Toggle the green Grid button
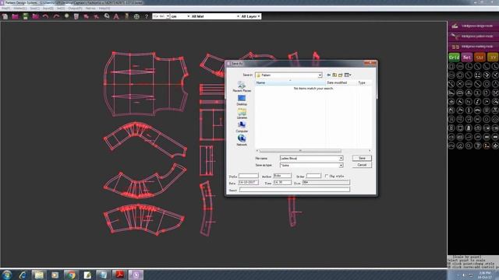 (x=454, y=58)
